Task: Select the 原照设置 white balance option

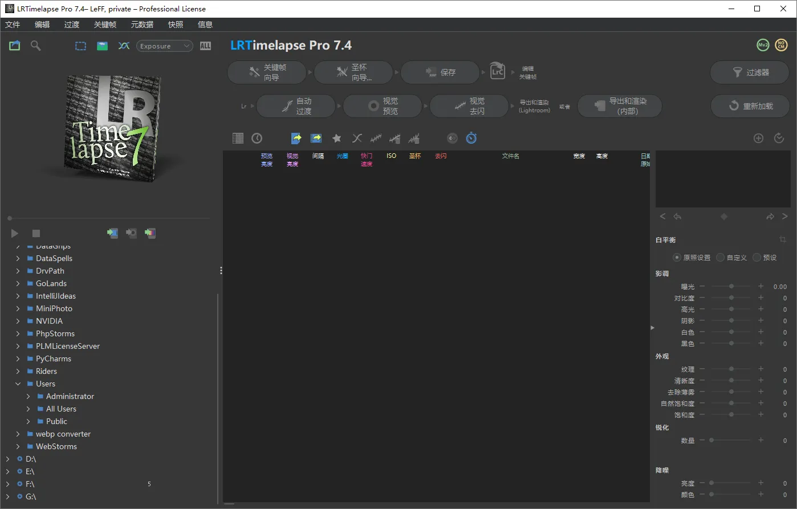Action: [x=677, y=258]
